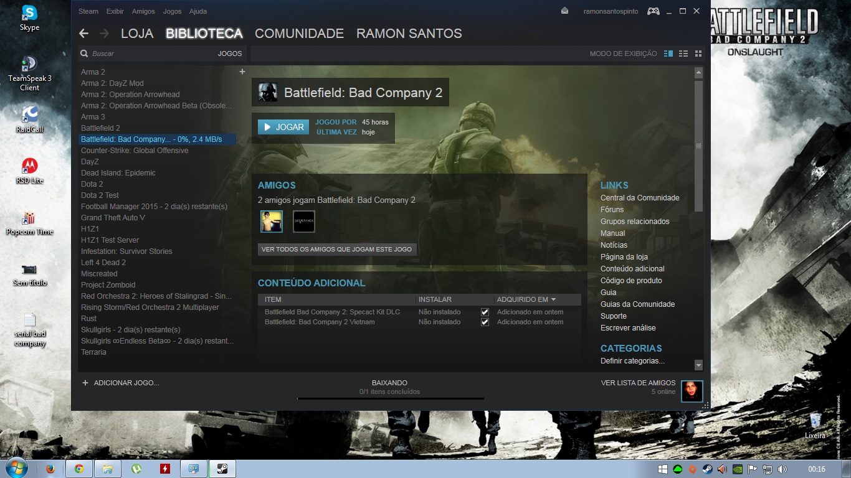Switch to grid view mode

698,54
